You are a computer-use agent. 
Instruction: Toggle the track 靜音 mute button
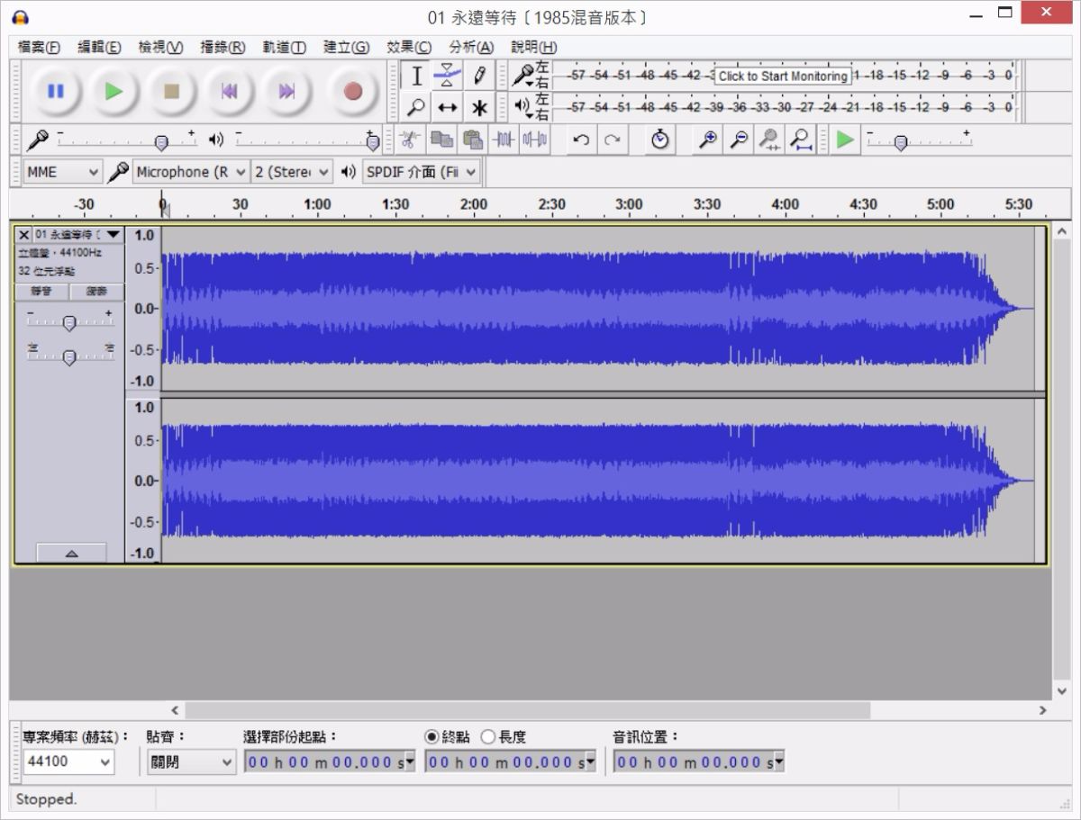[x=42, y=292]
